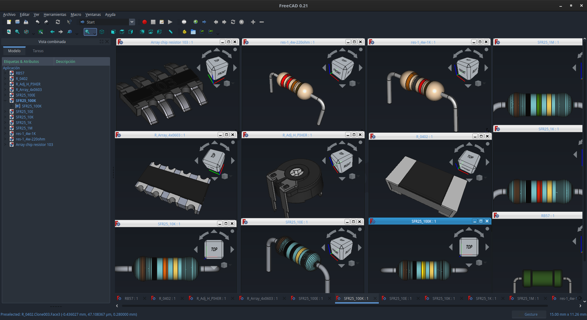This screenshot has height=320, width=587.
Task: Open the link navigation dropdown arrow
Action: pos(77,33)
